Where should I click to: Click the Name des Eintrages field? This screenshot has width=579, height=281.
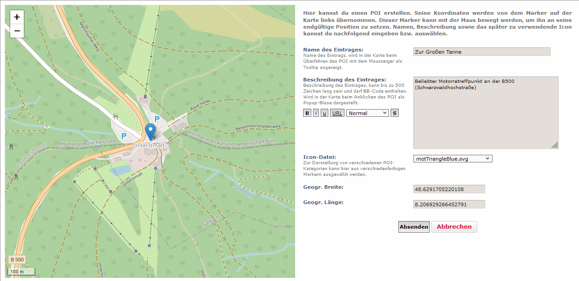click(x=482, y=52)
